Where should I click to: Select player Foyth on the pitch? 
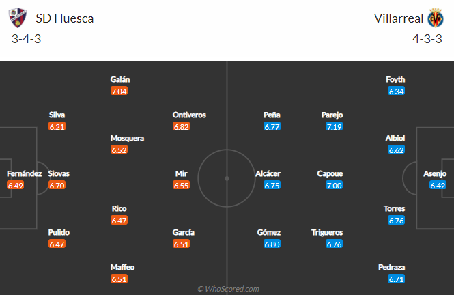click(x=396, y=79)
